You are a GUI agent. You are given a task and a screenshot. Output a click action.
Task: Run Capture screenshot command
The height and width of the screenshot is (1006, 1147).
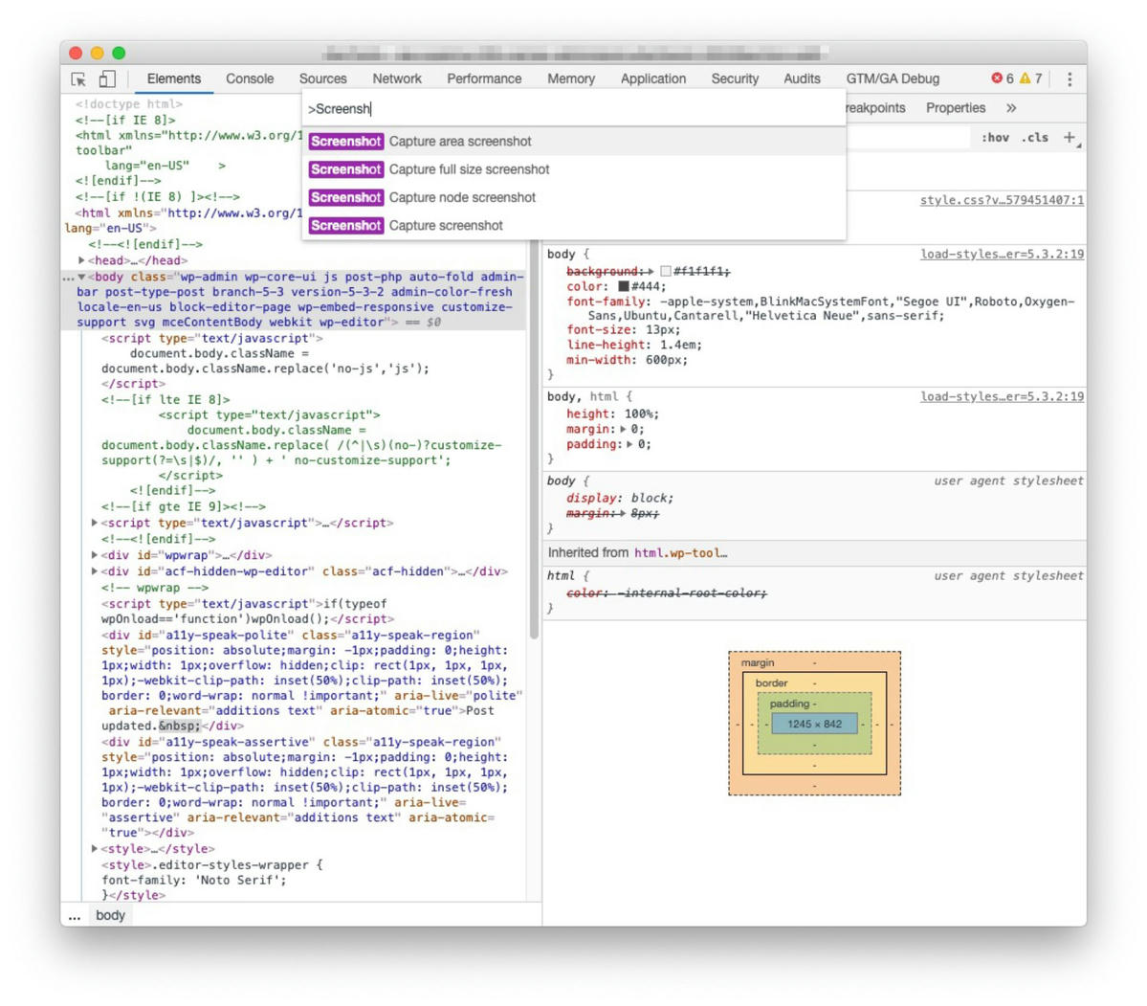(x=574, y=226)
